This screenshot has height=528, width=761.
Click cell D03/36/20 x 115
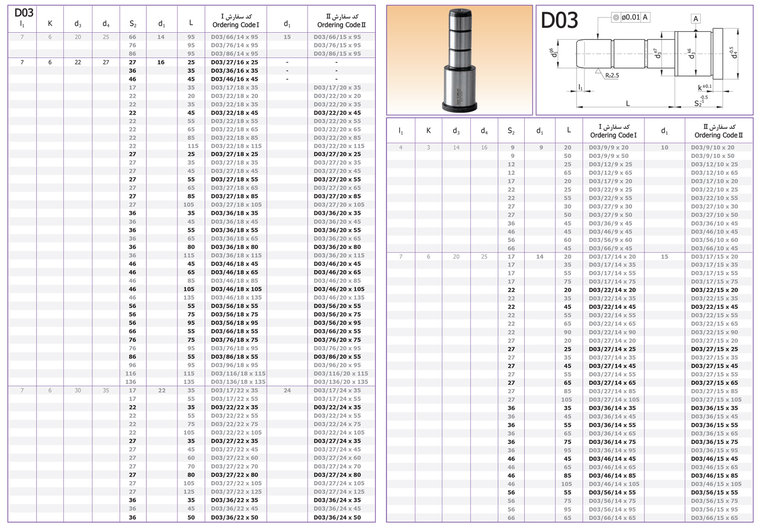pos(339,256)
